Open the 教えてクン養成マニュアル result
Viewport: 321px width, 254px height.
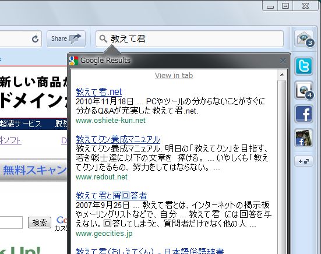click(x=118, y=139)
